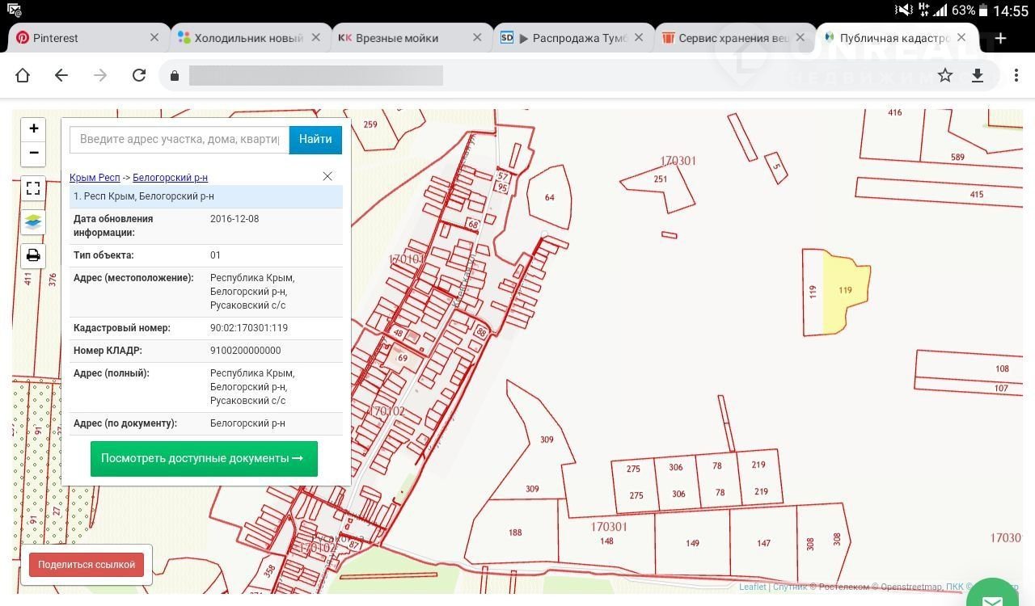Zoom out of the cadastral map
Viewport: 1035px width, 606px height.
tap(33, 153)
